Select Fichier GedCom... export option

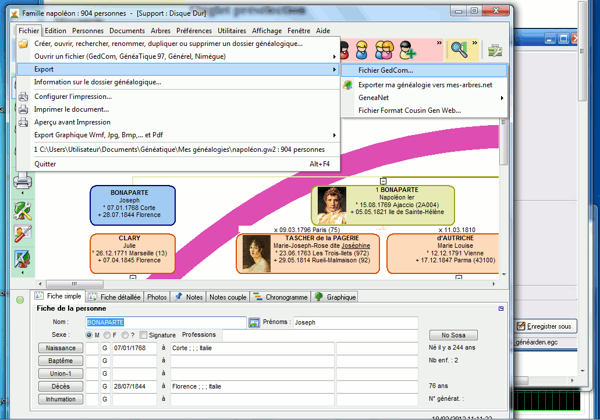424,70
